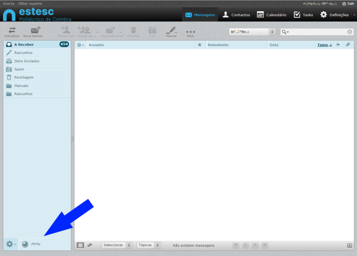Open list options gear in column header
Image resolution: width=357 pixels, height=256 pixels.
click(x=81, y=45)
